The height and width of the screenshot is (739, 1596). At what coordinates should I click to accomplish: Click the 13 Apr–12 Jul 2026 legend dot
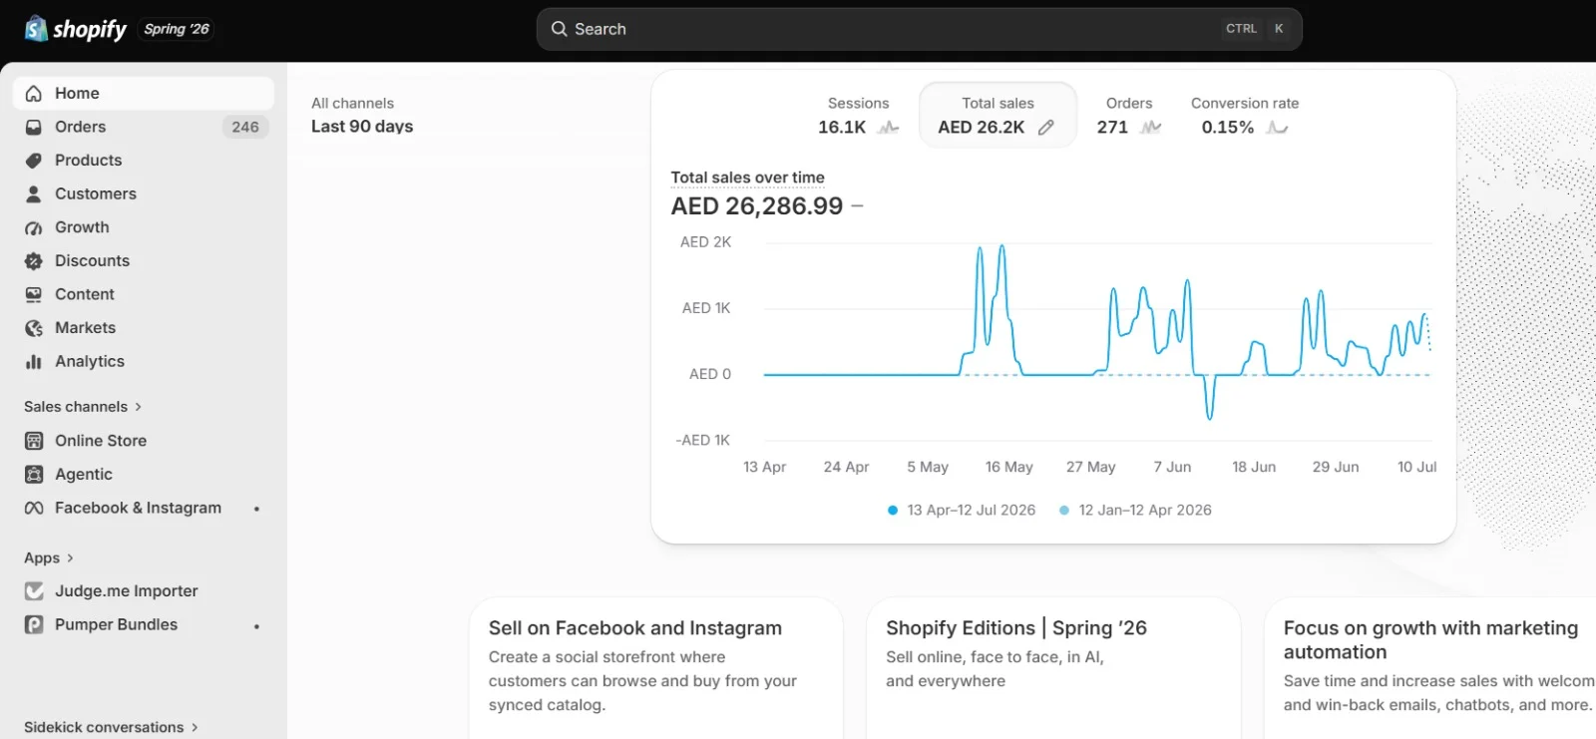(x=893, y=511)
